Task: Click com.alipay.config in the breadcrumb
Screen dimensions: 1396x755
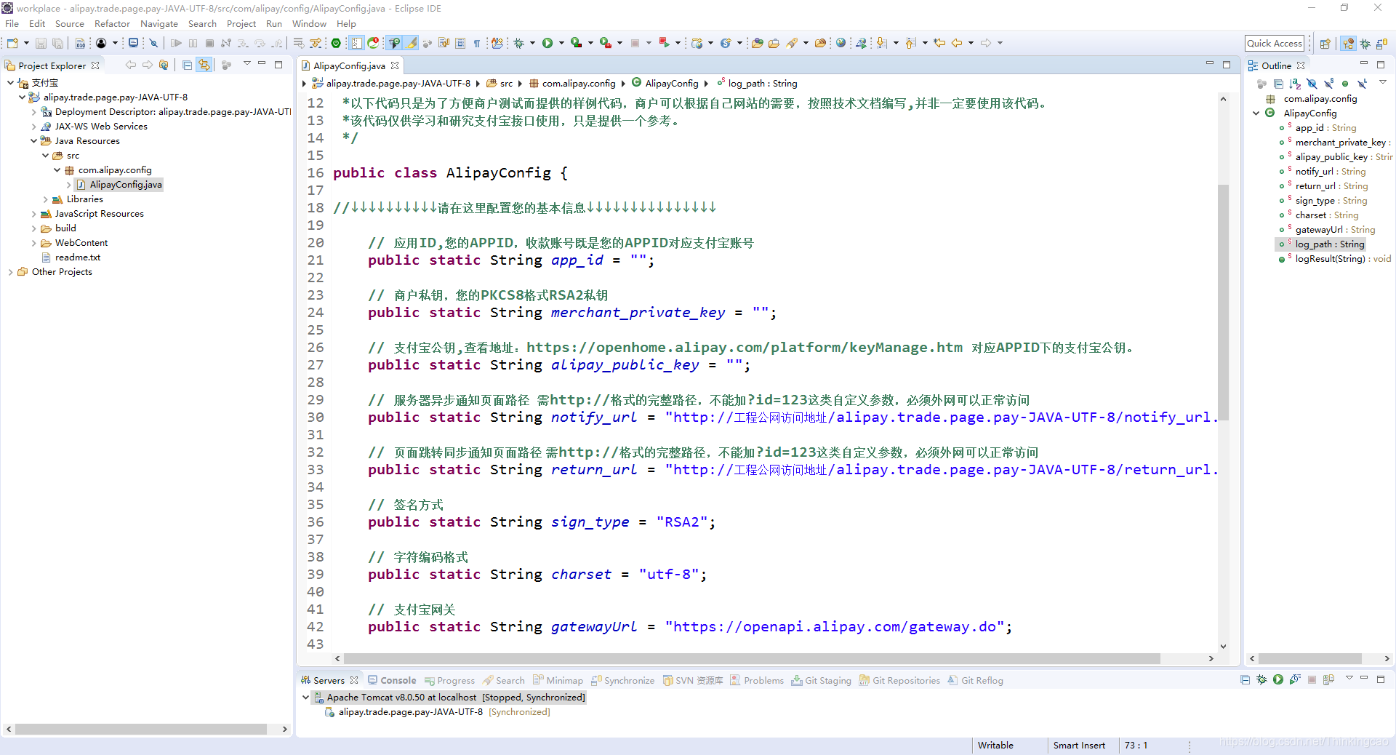Action: point(579,83)
